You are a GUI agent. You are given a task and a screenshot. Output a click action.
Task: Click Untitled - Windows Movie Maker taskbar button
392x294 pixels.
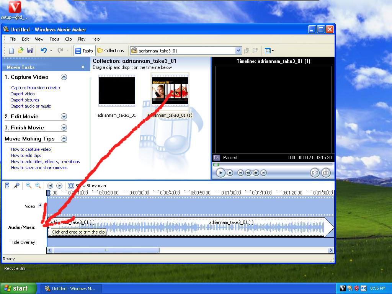coord(71,289)
